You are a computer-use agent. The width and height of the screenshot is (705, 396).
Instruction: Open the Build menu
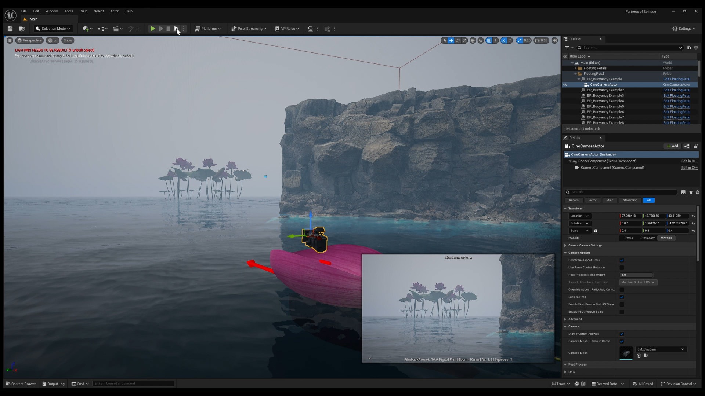[83, 11]
